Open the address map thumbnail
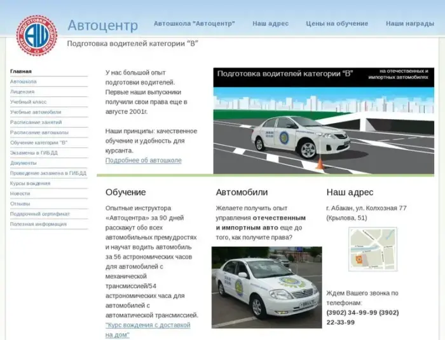 (x=373, y=249)
